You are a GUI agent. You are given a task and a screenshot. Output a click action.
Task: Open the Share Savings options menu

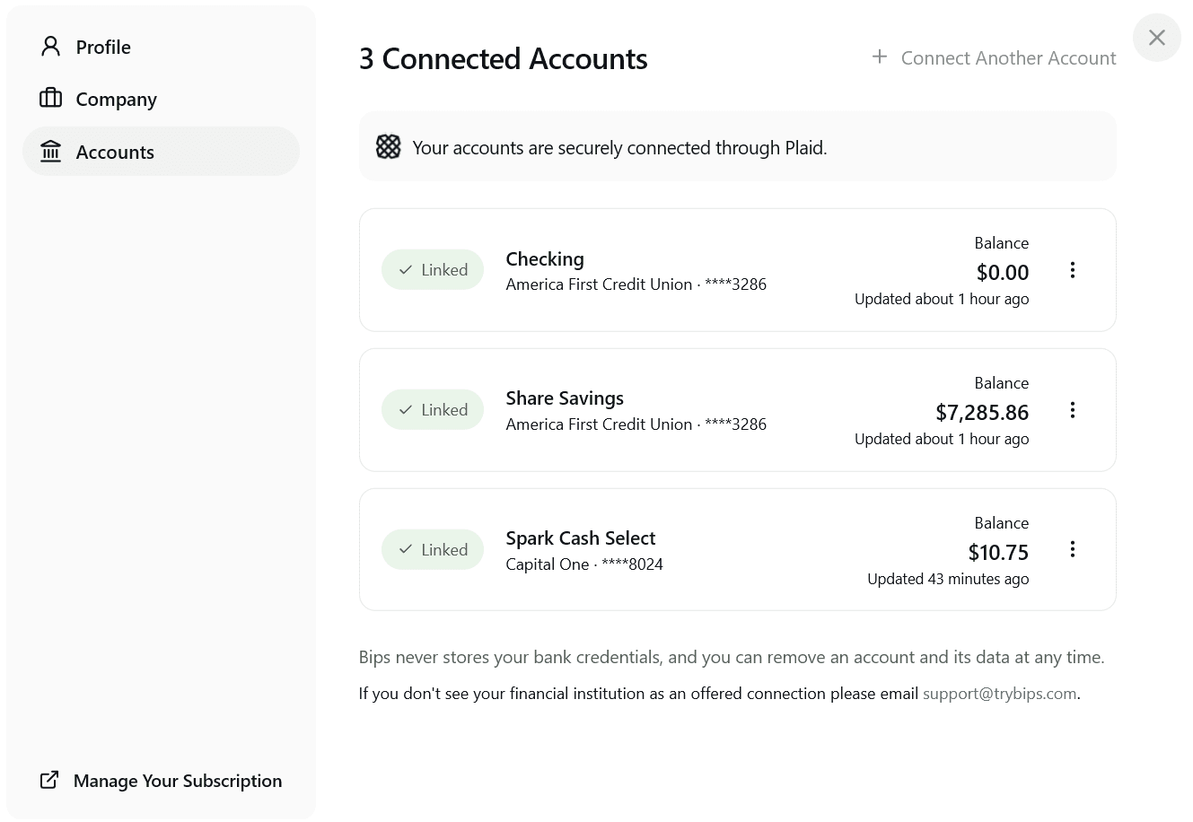1072,410
